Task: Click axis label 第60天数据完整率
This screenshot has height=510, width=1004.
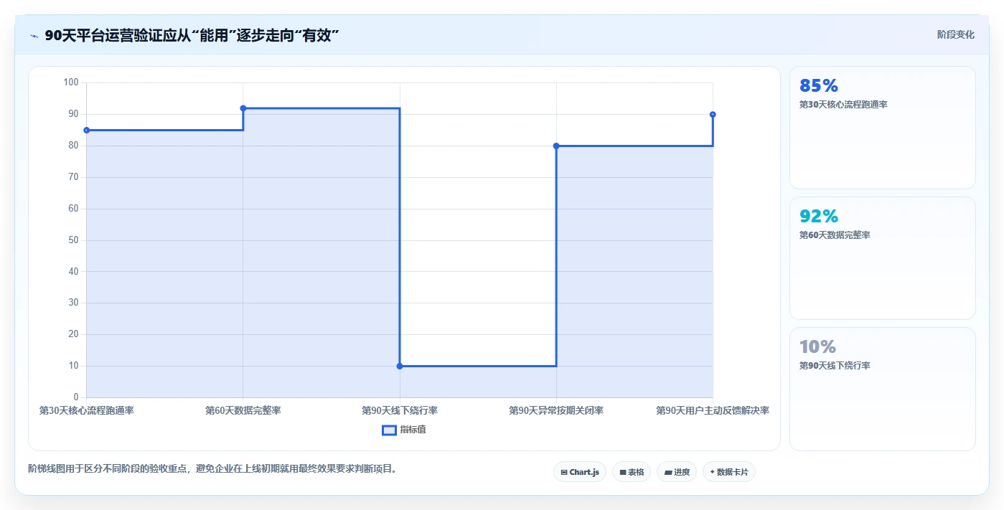Action: (243, 410)
